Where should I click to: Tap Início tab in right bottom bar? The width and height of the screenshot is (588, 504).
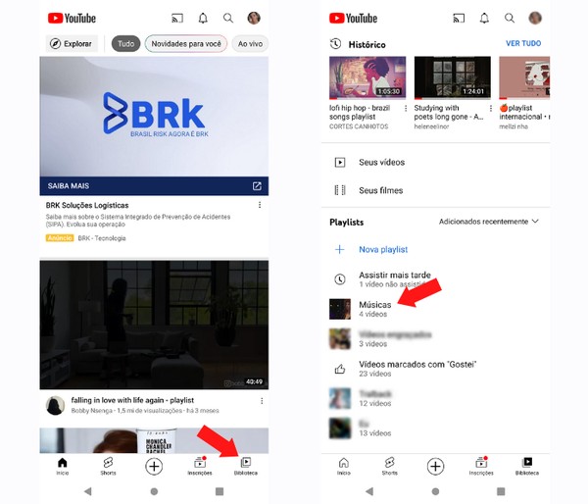click(x=344, y=466)
